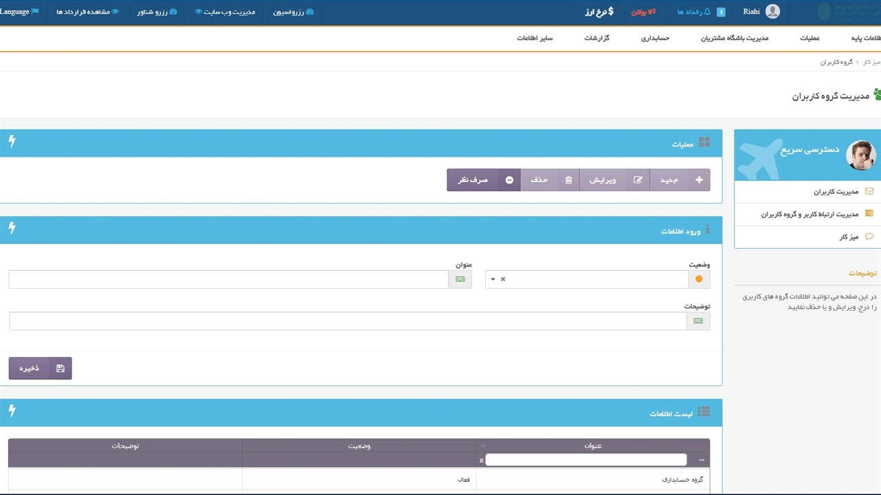The width and height of the screenshot is (881, 495).
Task: Go to میز کار from the sidebar
Action: [849, 236]
